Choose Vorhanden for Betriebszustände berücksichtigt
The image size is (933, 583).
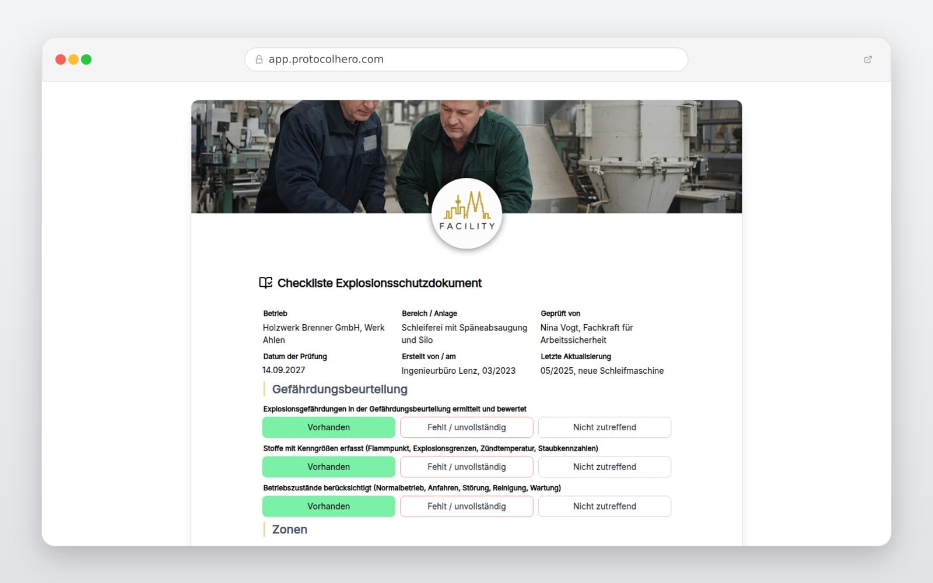pyautogui.click(x=329, y=507)
